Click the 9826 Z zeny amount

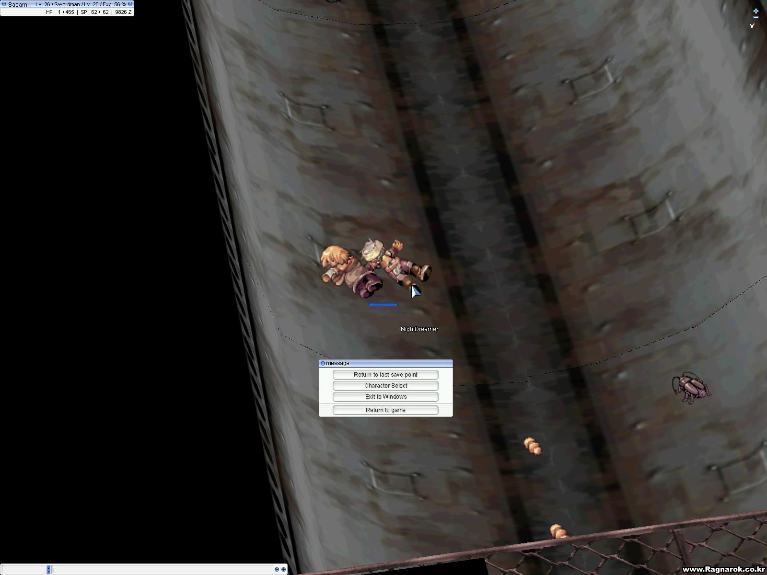(x=123, y=12)
